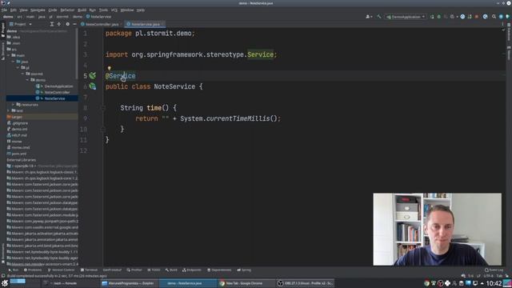Select the HELP.md file

pos(19,135)
